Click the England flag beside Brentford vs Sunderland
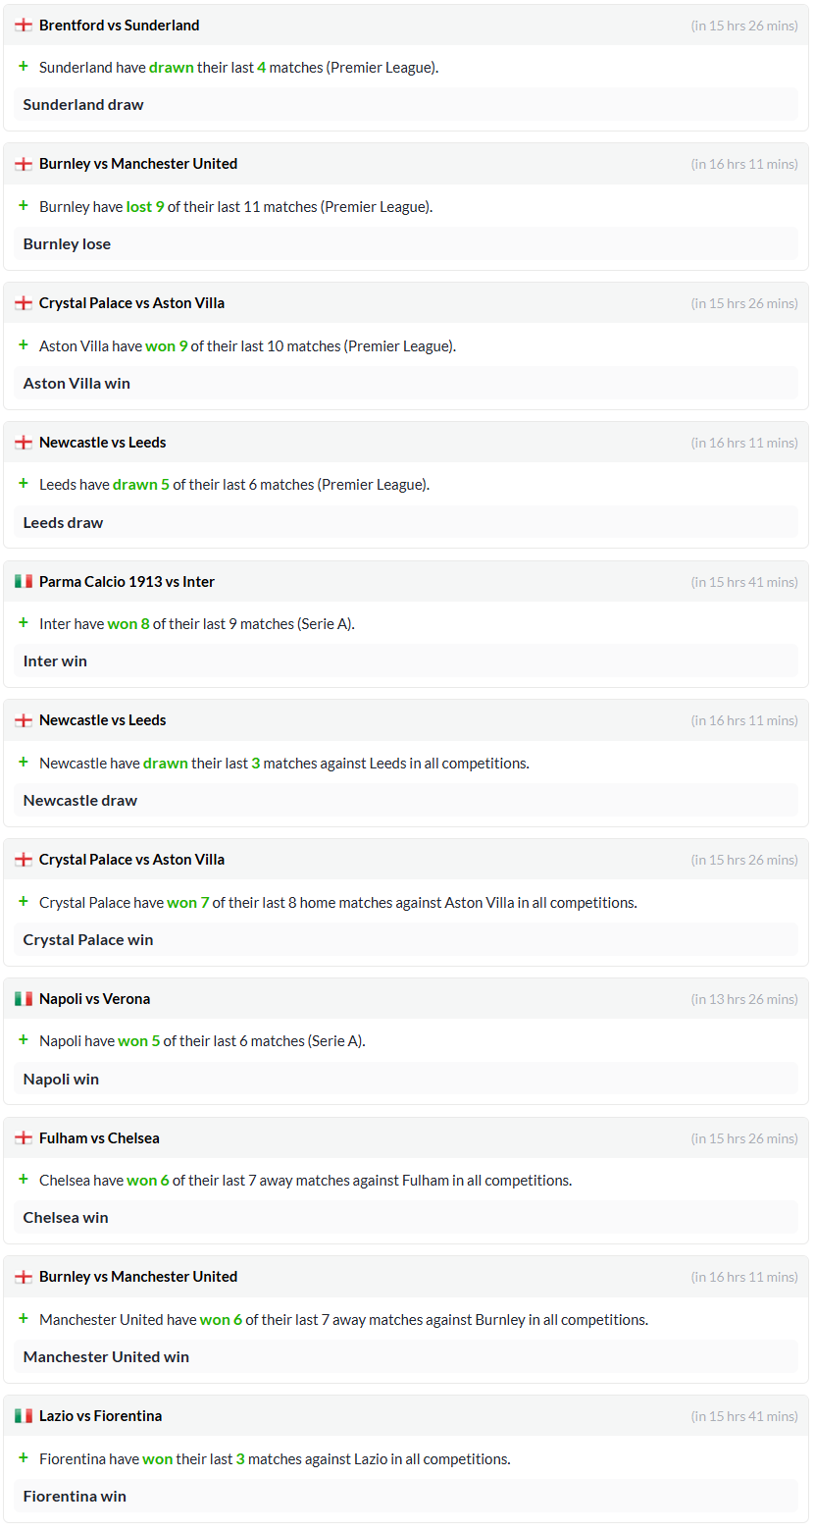 tap(24, 25)
